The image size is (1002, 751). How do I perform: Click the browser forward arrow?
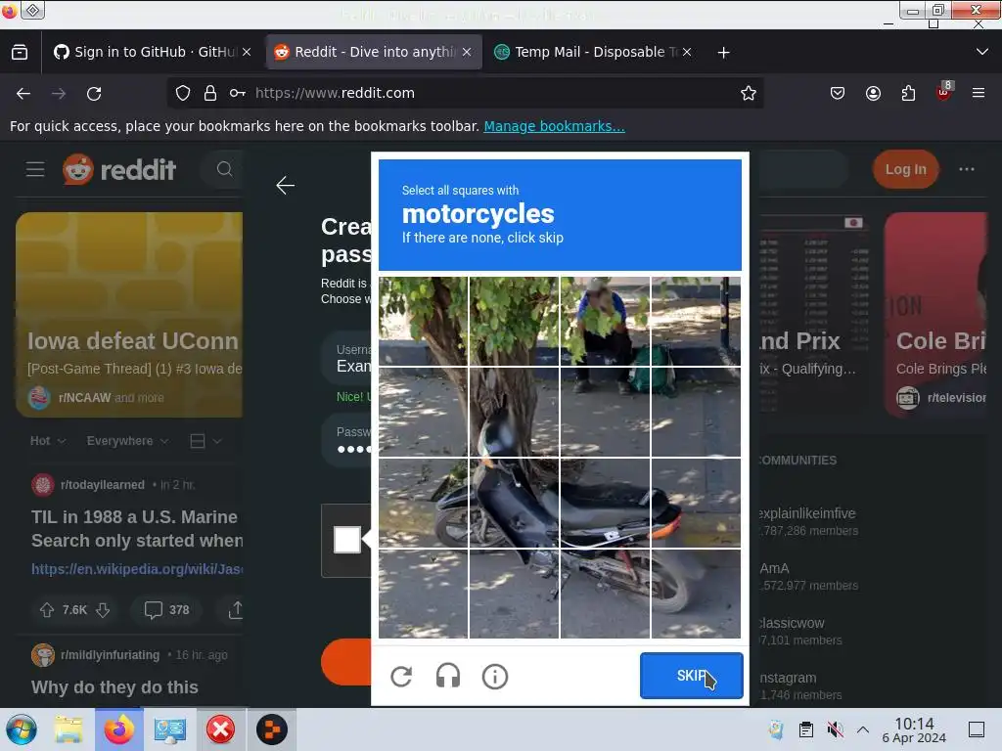[x=59, y=93]
